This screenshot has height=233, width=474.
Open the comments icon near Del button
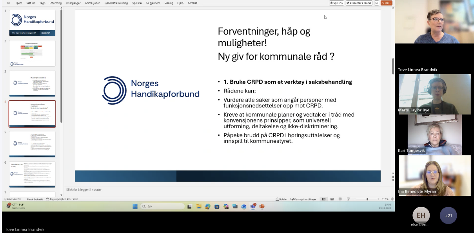click(x=377, y=3)
